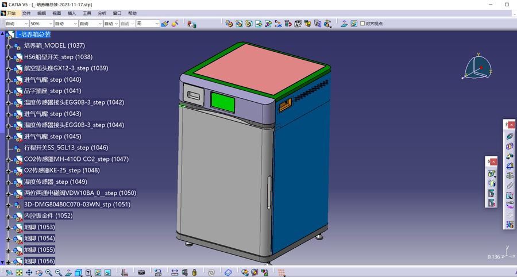
Task: Expand the O2传感器KE-25_step (1048) node
Action: (x=9, y=171)
